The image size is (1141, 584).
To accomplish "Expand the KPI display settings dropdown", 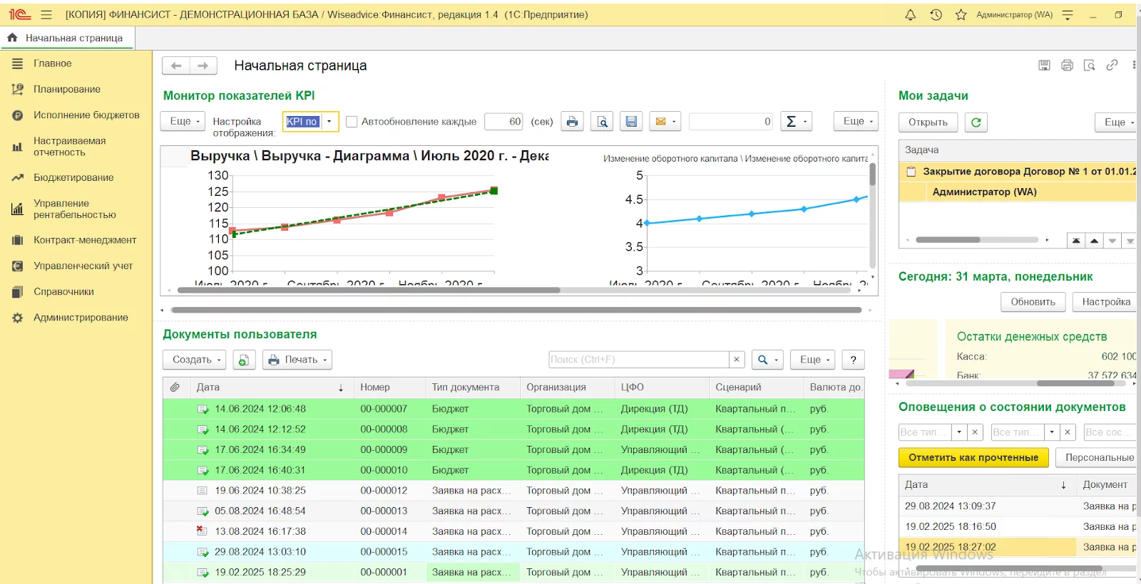I will 329,122.
